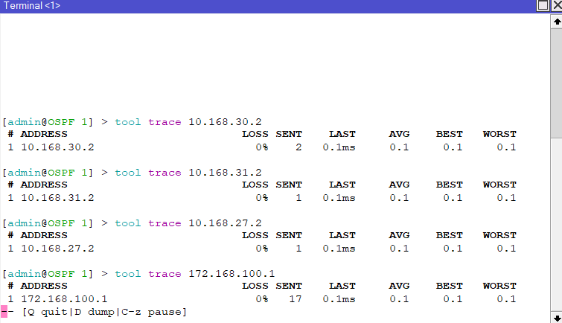
Task: Click AVG header in the 10.168.27.2 trace
Action: pyautogui.click(x=399, y=235)
